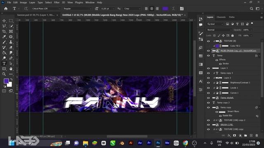The image size is (264, 148).
Task: Center align text in options bar
Action: tap(152, 9)
